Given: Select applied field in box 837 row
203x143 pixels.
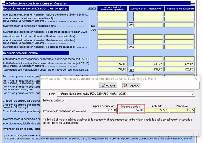Looking at the screenshot, I should click(x=148, y=25).
